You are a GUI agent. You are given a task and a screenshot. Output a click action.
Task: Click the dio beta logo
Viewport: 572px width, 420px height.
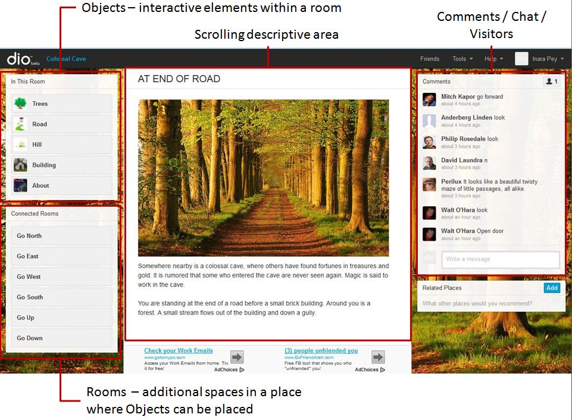tap(22, 59)
